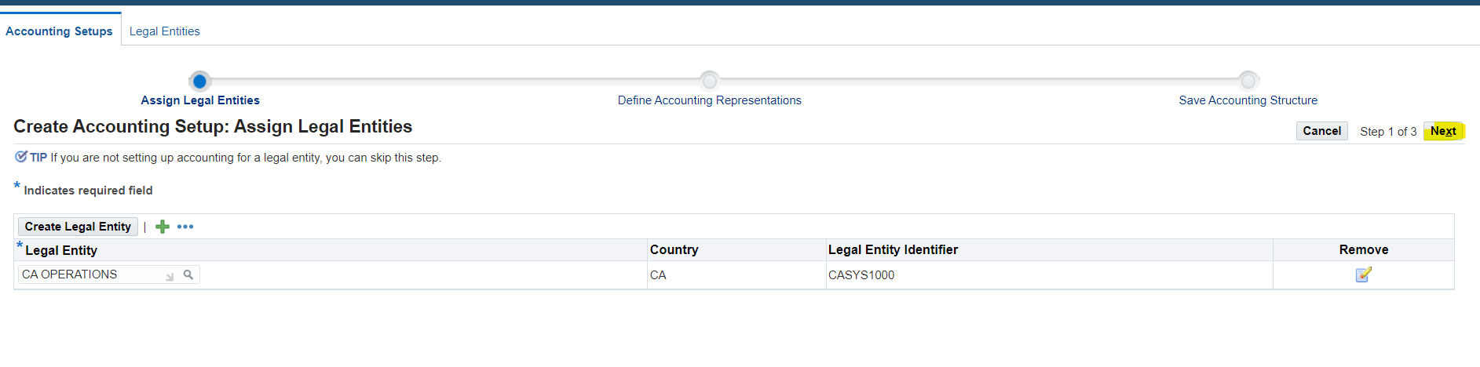
Task: Click the Country column header
Action: pos(674,249)
